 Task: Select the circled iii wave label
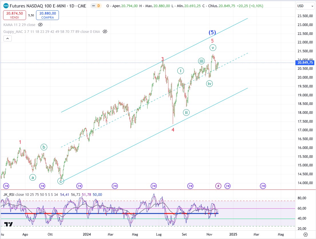tap(201, 61)
